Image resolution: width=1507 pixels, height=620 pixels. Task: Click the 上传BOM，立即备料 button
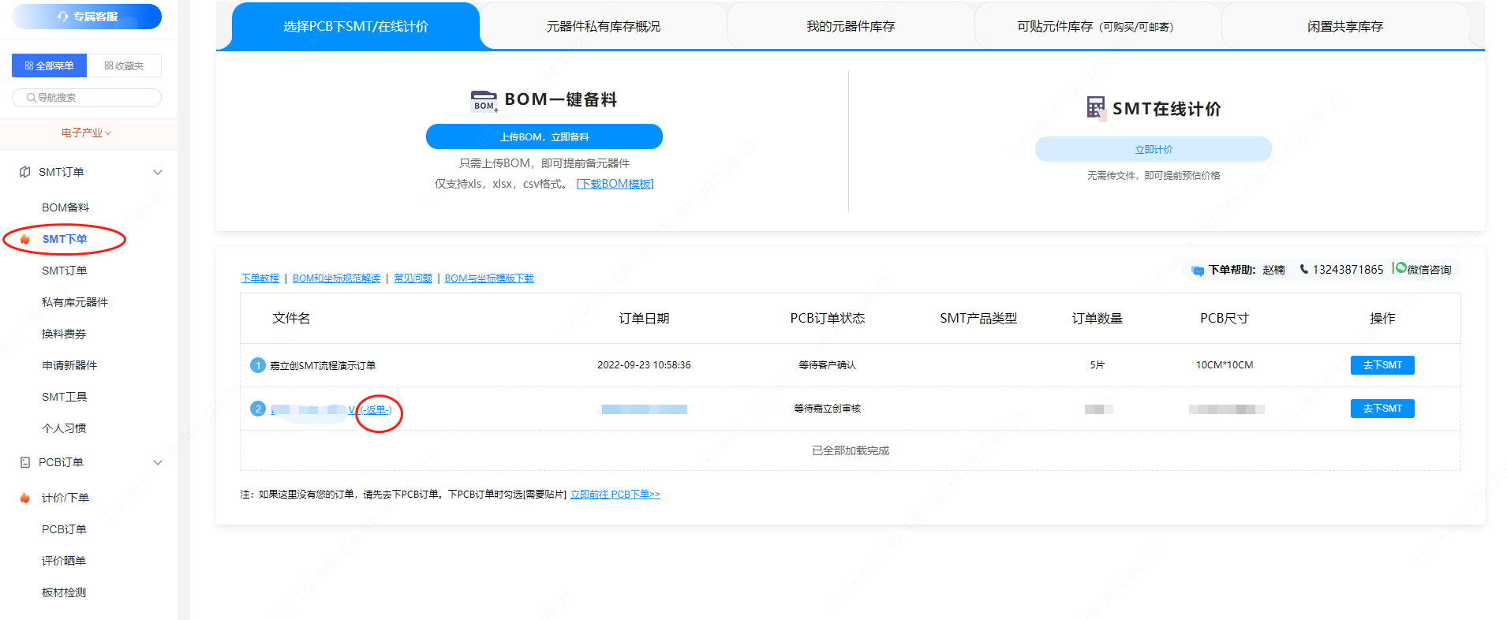point(544,136)
